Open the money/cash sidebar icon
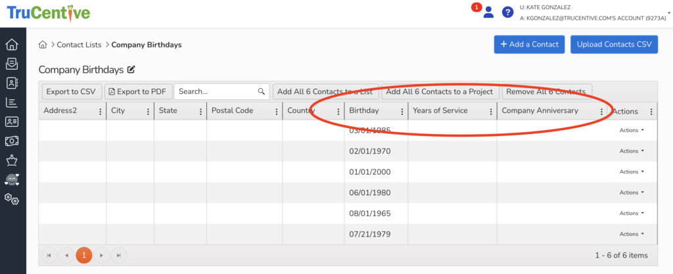 (x=11, y=141)
